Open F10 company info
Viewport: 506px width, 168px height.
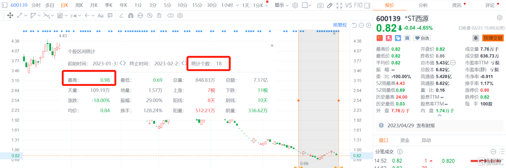point(359,5)
